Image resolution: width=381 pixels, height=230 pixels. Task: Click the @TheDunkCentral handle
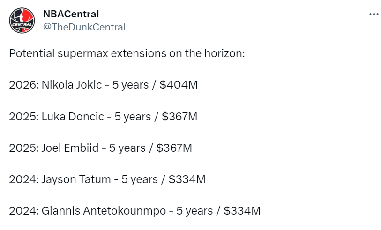(84, 27)
